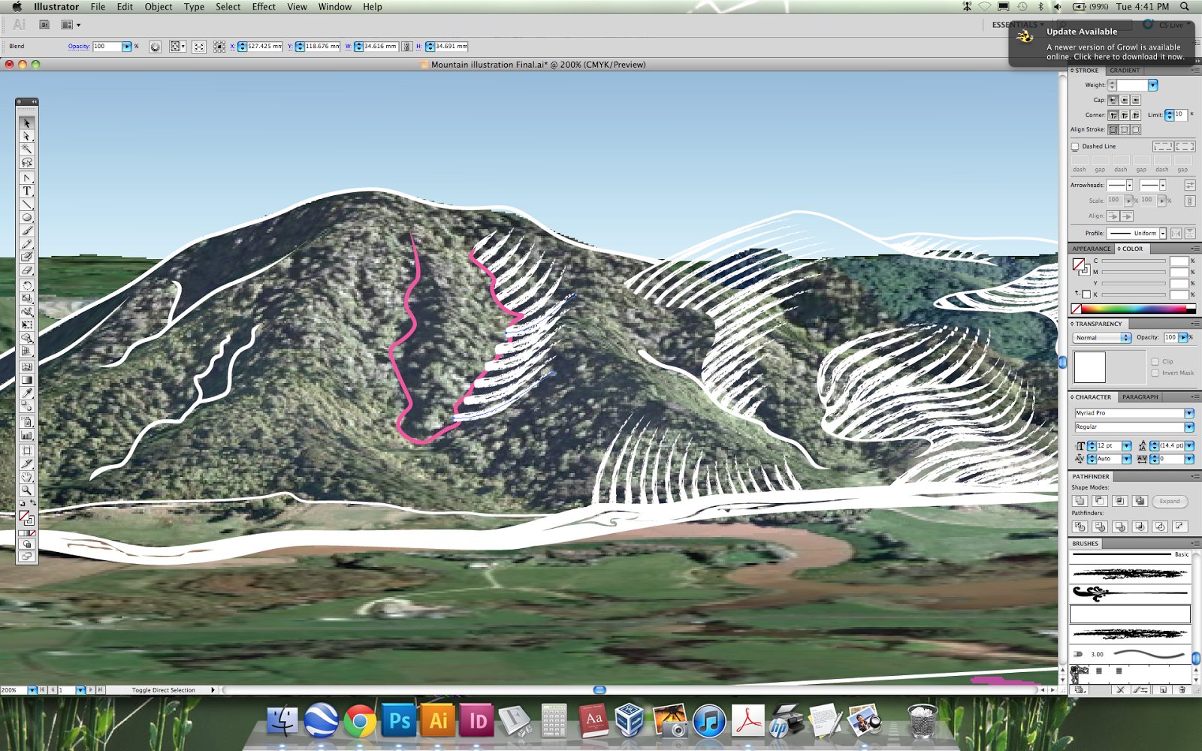This screenshot has width=1202, height=751.
Task: Select Align Stroke to Center option
Action: [x=1113, y=129]
